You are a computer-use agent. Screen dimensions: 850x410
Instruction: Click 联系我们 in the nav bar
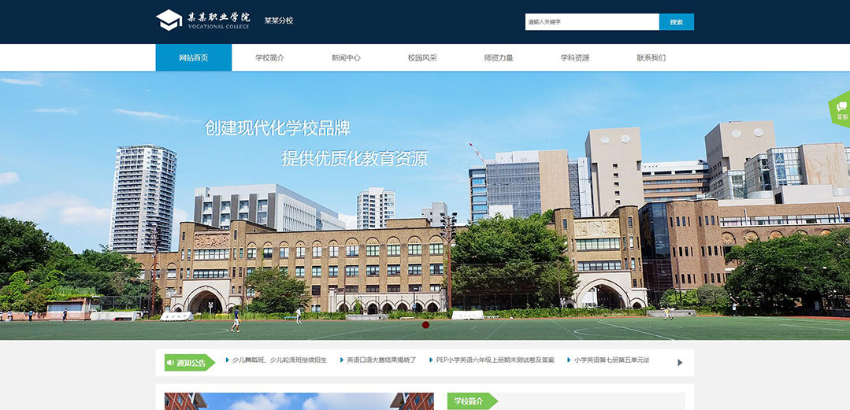pyautogui.click(x=651, y=57)
